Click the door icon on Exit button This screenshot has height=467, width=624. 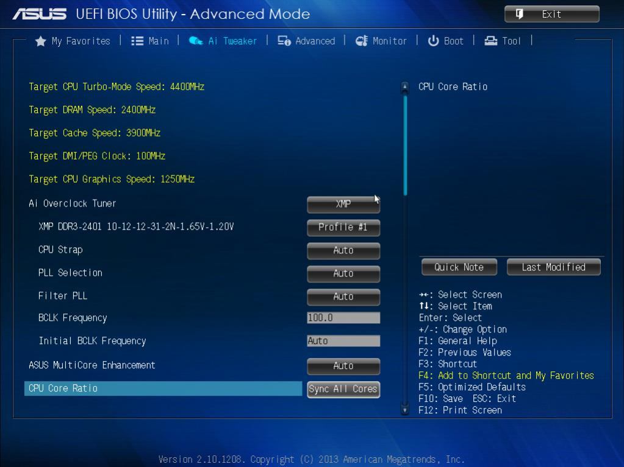519,14
